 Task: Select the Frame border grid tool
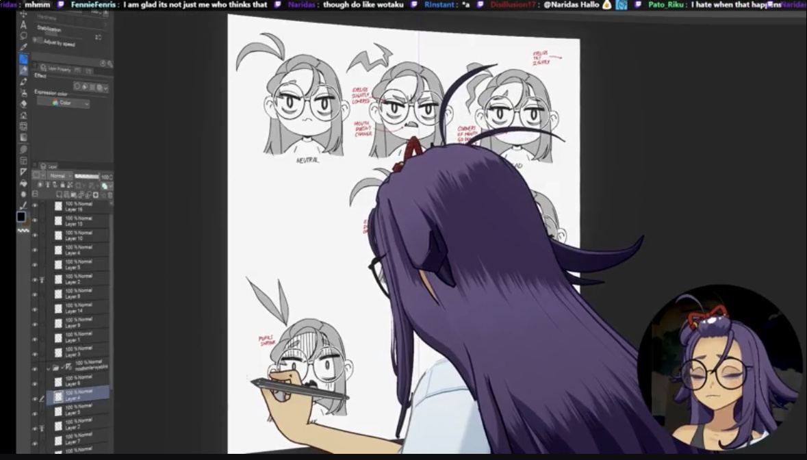(24, 126)
